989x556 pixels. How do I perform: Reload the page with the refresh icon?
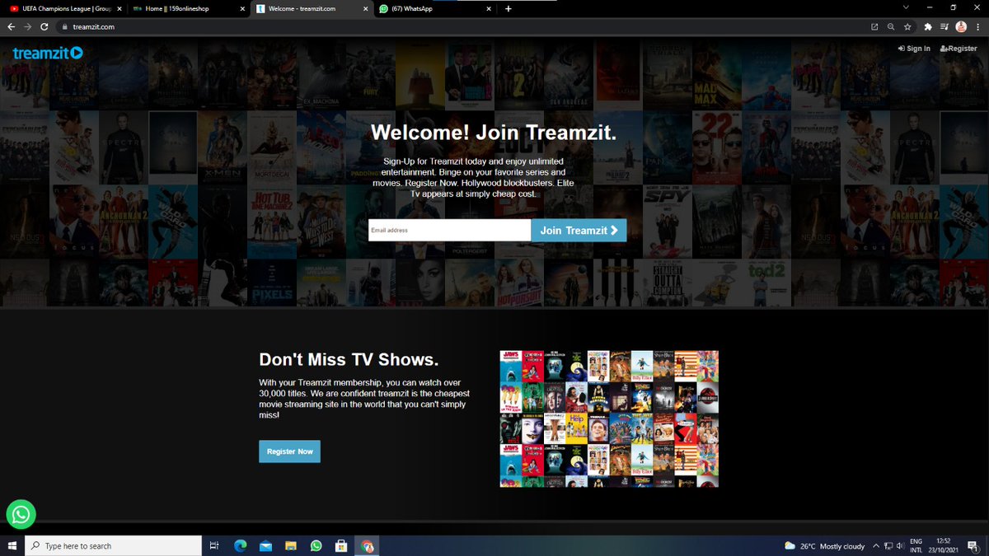click(45, 26)
